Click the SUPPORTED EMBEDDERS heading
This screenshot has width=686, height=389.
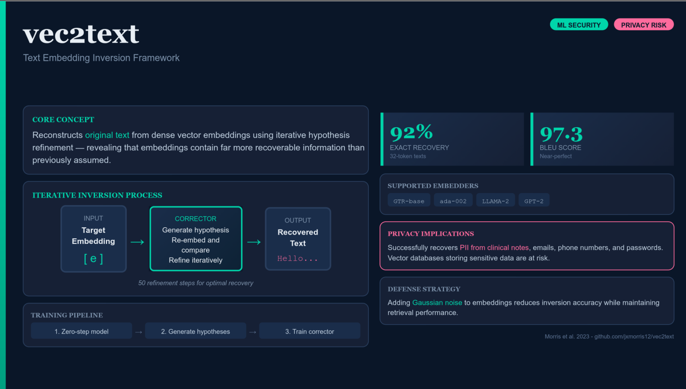pos(433,186)
